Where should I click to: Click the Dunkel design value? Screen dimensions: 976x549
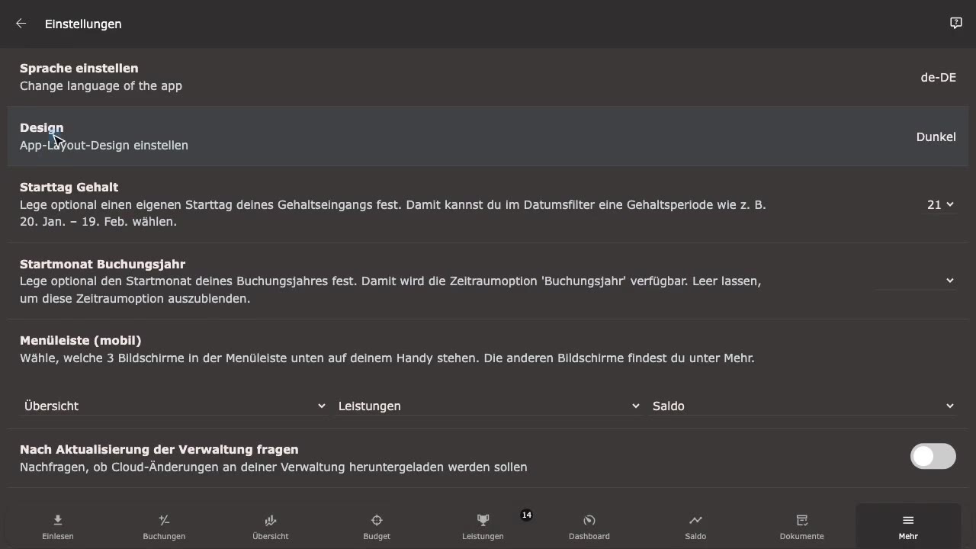pos(936,136)
